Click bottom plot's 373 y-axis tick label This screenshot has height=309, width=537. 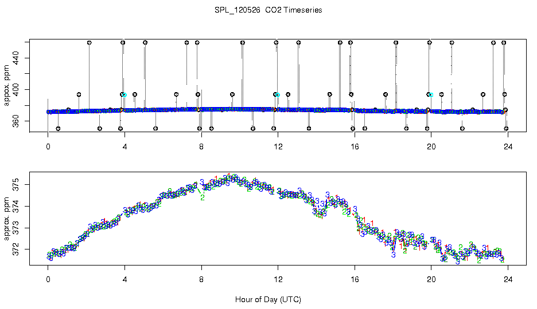16,228
